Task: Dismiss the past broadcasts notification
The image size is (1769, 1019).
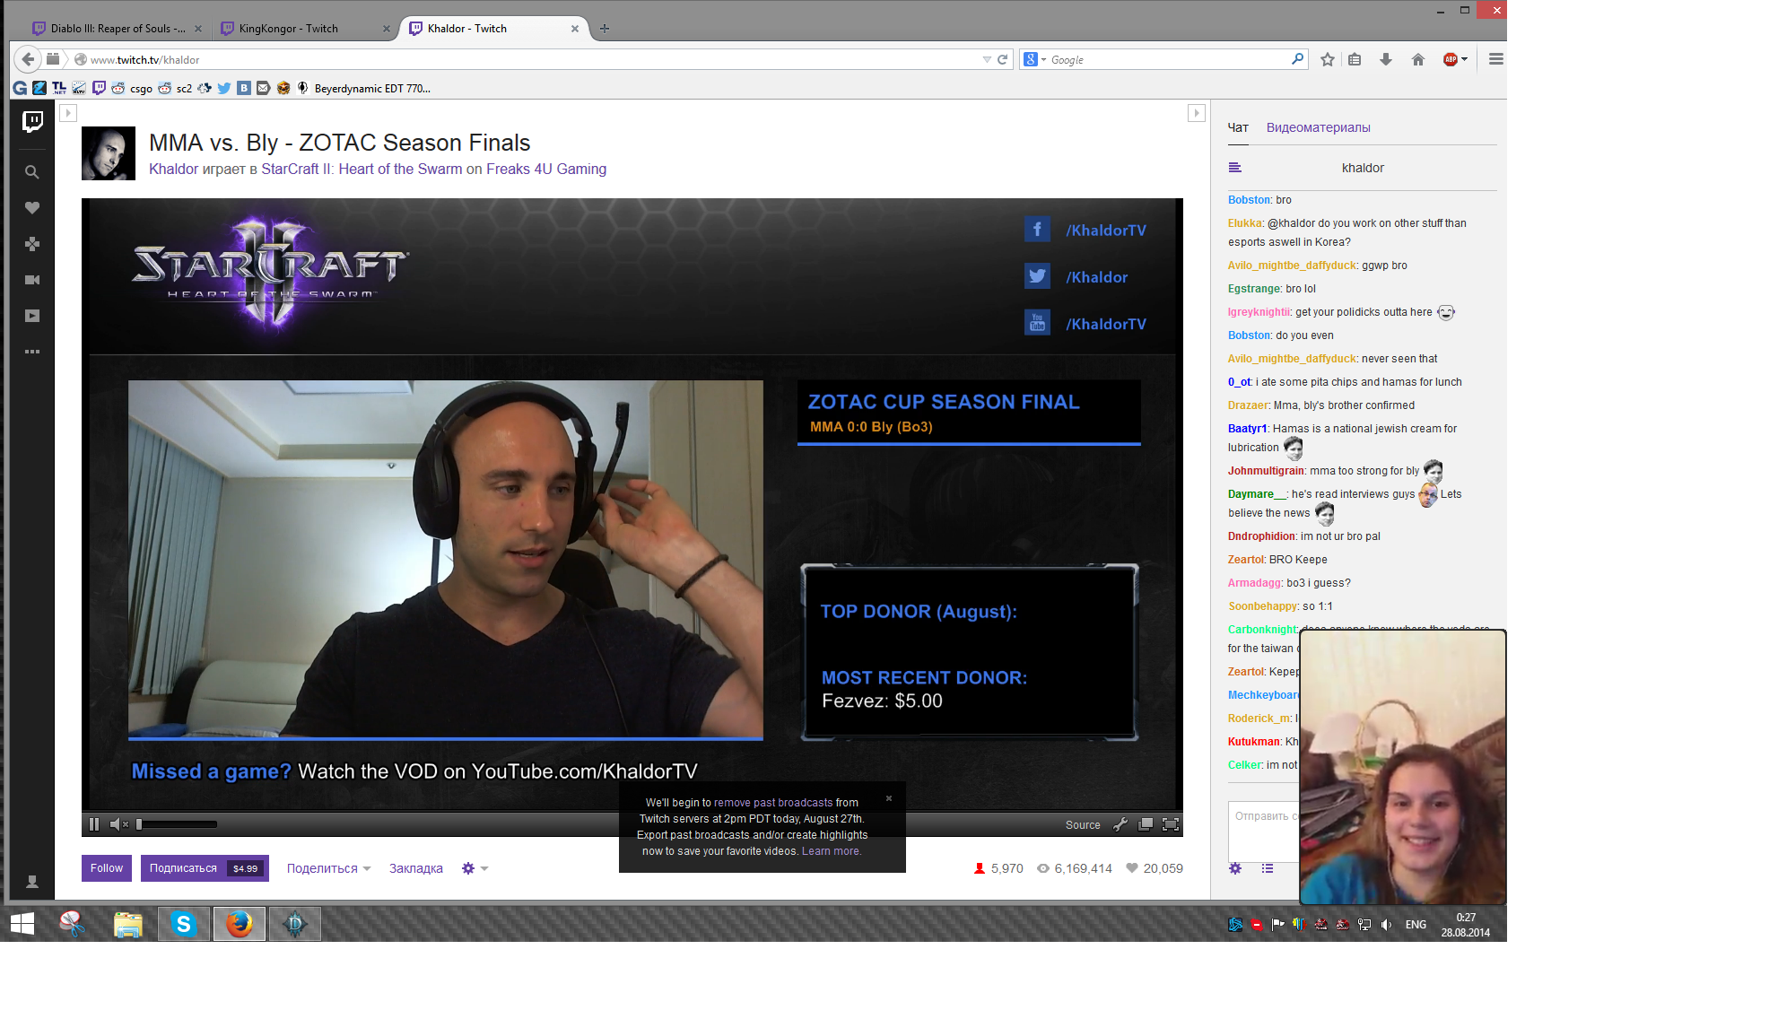Action: (889, 798)
